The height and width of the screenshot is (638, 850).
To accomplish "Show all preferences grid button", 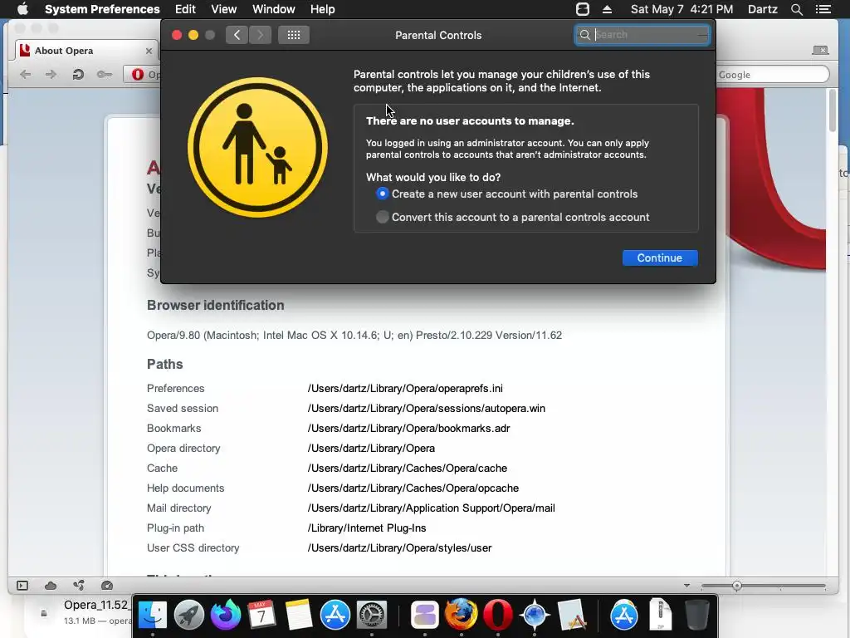I will [x=294, y=35].
